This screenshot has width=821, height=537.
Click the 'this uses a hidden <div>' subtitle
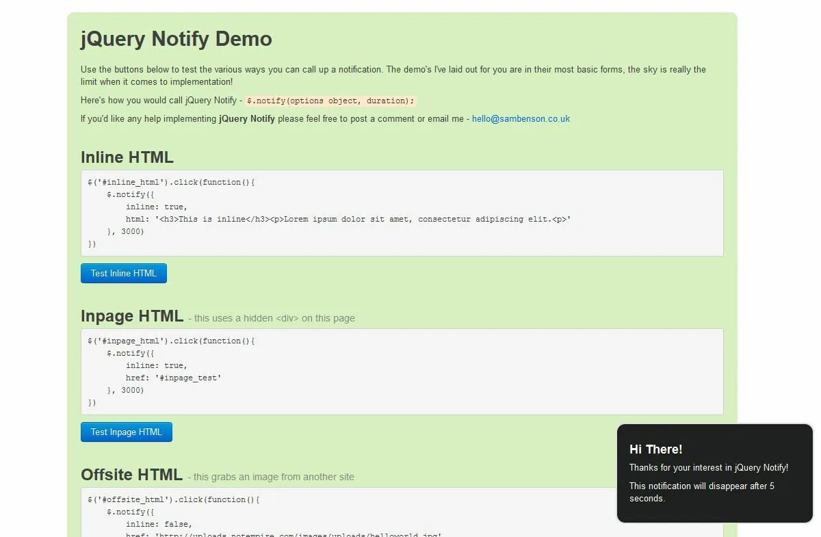pyautogui.click(x=272, y=318)
